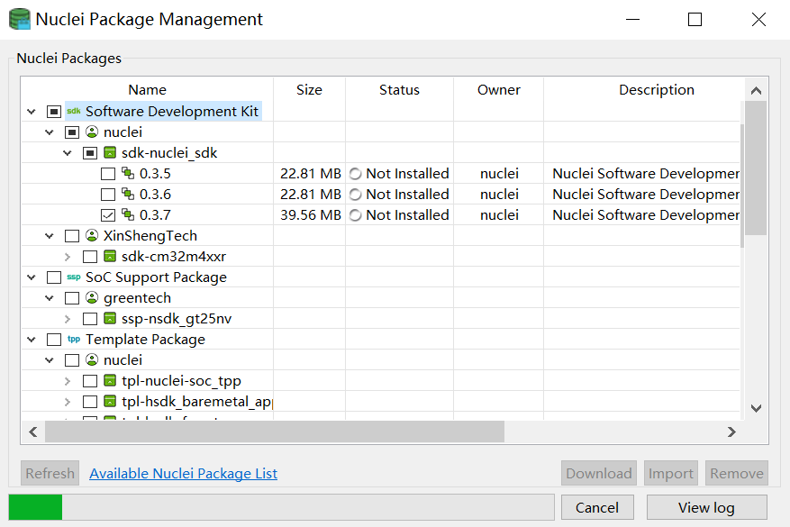
Task: Click the horizontal scrollbar left arrow
Action: (33, 432)
